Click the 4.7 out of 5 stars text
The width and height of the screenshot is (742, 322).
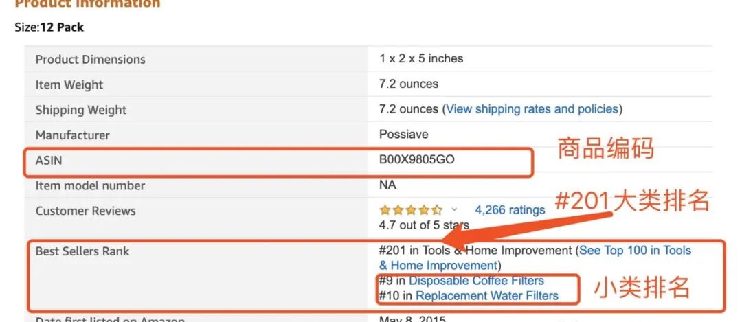tap(424, 225)
